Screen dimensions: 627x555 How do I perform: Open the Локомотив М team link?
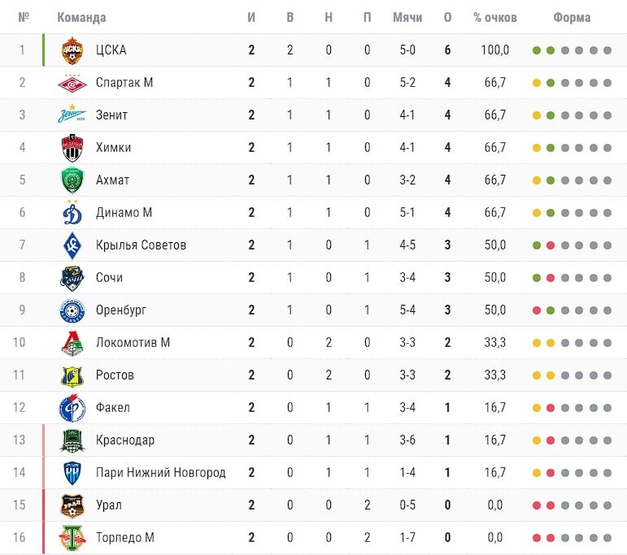[133, 342]
